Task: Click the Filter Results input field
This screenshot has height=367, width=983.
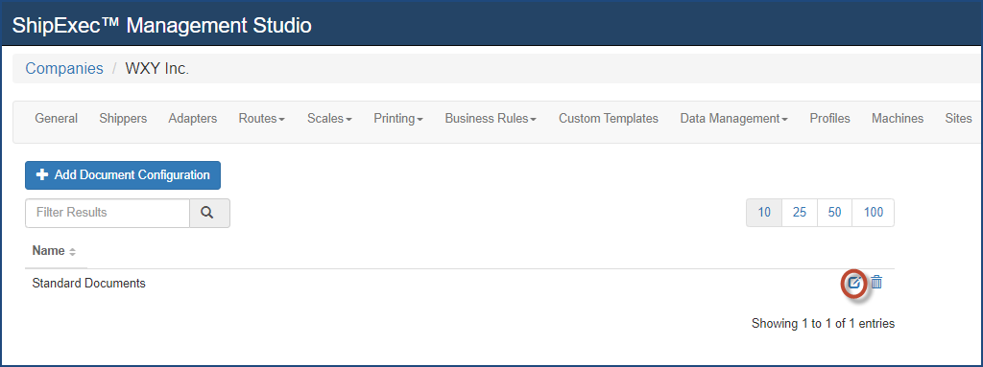Action: tap(108, 213)
